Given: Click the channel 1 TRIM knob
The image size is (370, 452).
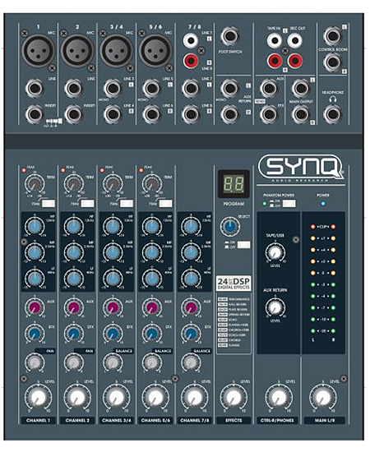Looking at the screenshot, I should (x=35, y=183).
